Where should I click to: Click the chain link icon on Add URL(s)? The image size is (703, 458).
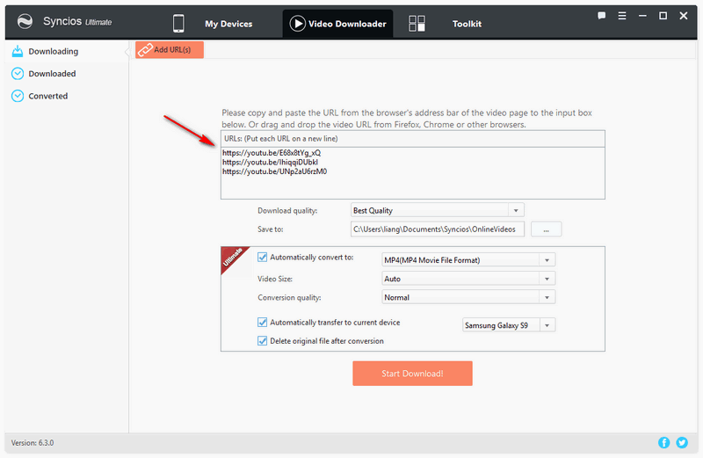[145, 50]
